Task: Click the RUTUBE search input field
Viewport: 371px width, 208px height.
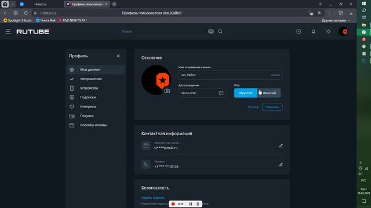Action: pos(163,31)
